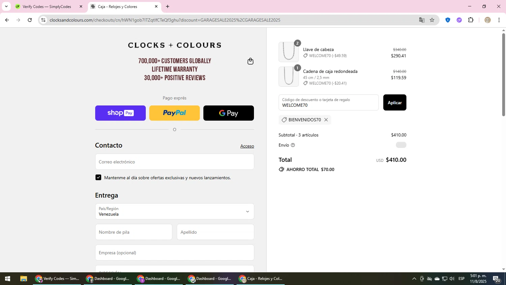Open Chrome three-dot menu
The height and width of the screenshot is (285, 506).
499,20
